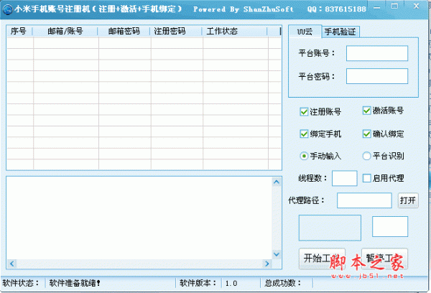431x293 pixels.
Task: Click log panel scroll right arrow
Action: (267, 264)
